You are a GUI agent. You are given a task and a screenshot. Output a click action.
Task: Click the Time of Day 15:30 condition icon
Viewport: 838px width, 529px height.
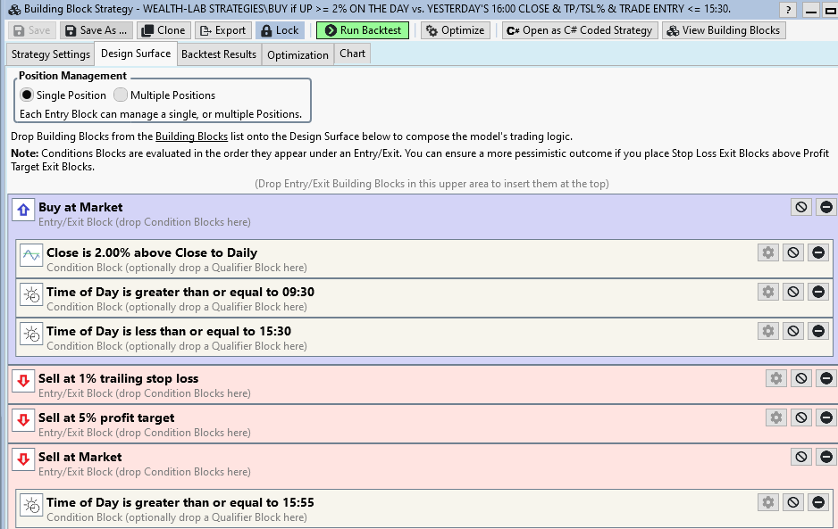tap(31, 335)
